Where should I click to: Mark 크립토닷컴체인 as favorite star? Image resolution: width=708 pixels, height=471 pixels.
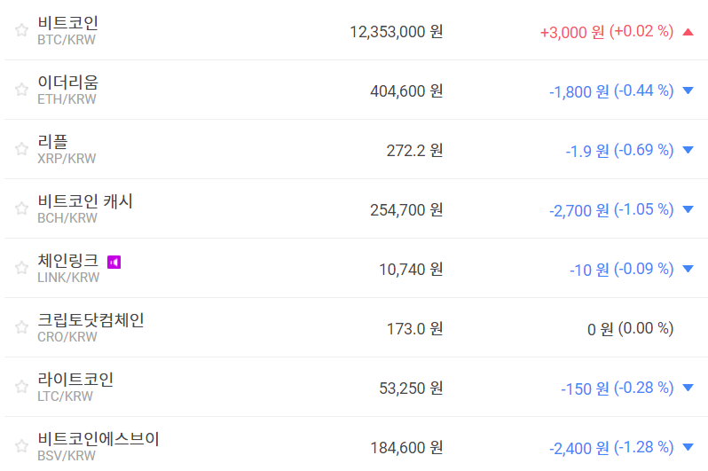pos(21,327)
